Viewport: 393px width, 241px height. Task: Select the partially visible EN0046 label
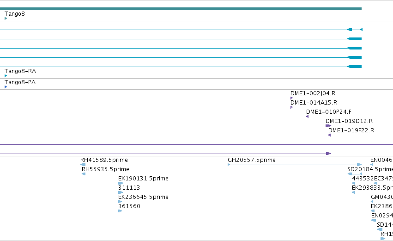tap(381, 160)
